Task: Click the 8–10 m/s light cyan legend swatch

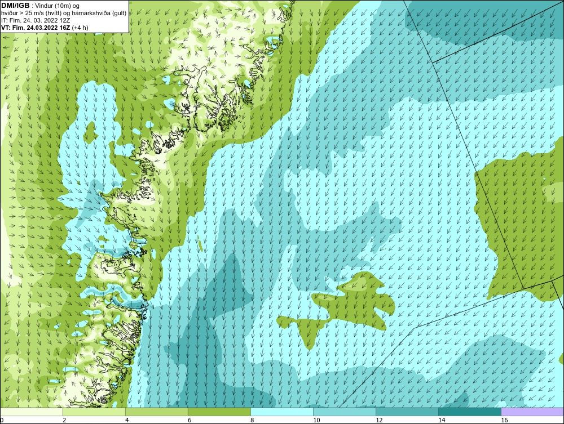Action: pyautogui.click(x=282, y=412)
